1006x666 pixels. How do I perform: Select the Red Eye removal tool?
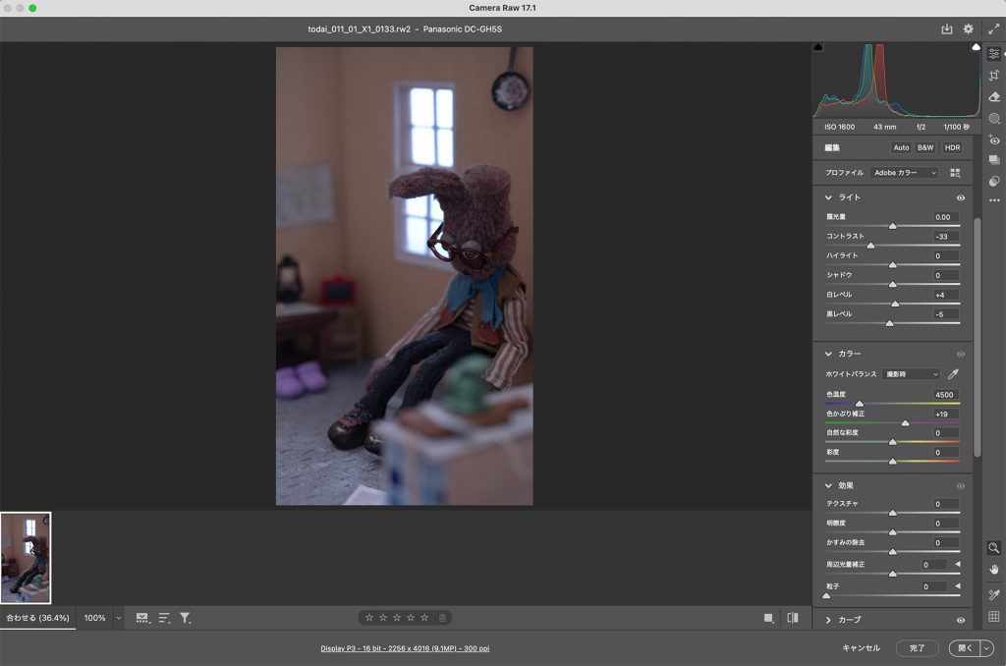pos(994,139)
